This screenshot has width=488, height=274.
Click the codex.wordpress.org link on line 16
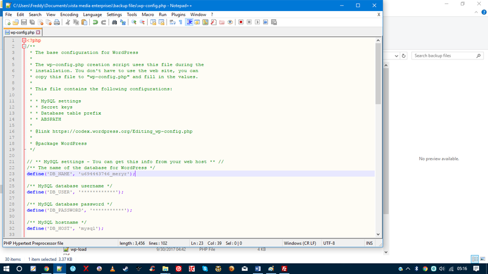pyautogui.click(x=122, y=131)
